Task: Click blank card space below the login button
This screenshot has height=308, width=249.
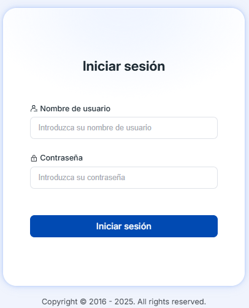Action: coord(124,261)
